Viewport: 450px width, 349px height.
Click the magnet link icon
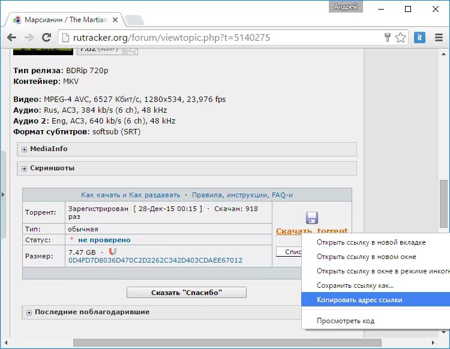click(113, 251)
